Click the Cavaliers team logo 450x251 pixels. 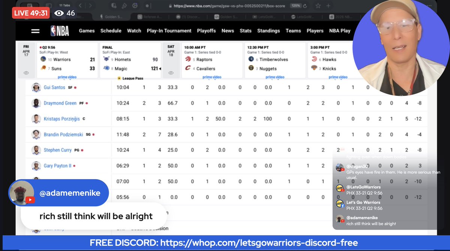[x=188, y=68]
